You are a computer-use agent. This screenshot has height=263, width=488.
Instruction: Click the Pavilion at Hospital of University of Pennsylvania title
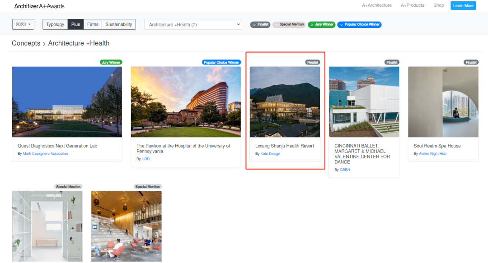coord(183,148)
